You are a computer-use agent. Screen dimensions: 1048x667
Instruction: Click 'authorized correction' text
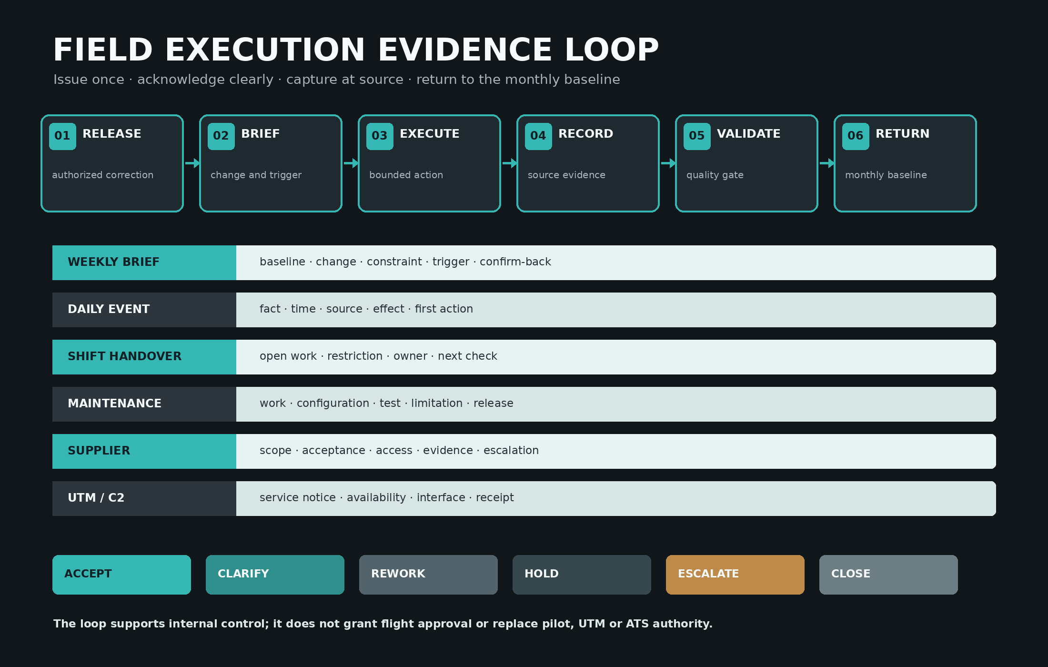(103, 175)
